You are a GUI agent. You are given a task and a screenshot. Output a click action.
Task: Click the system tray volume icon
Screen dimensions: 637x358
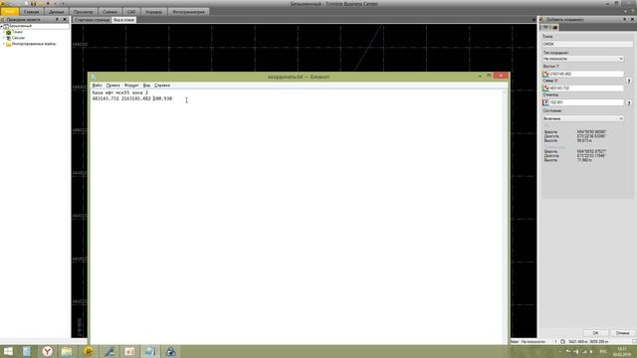[591, 351]
